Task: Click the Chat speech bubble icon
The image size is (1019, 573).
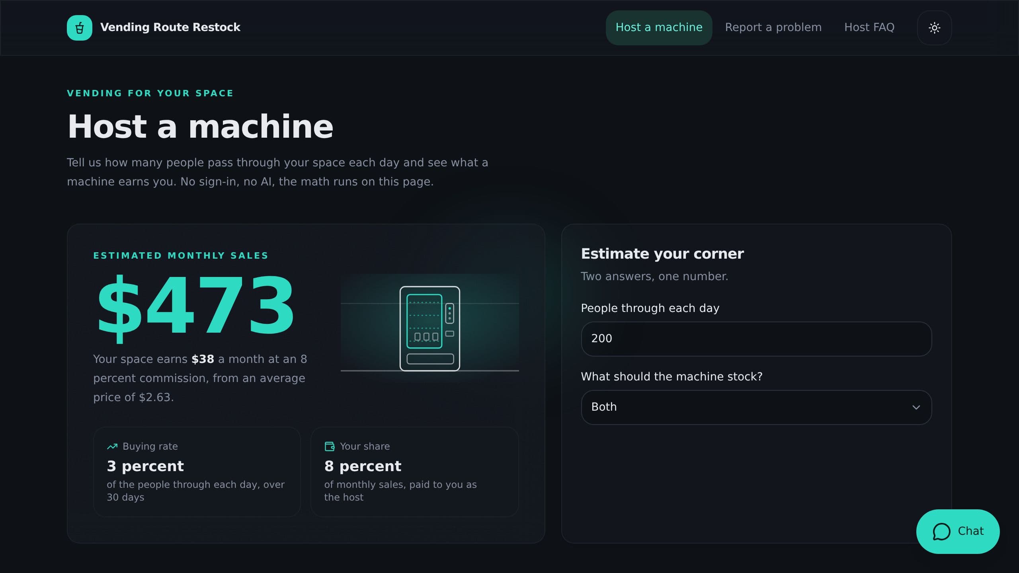Action: pyautogui.click(x=941, y=532)
